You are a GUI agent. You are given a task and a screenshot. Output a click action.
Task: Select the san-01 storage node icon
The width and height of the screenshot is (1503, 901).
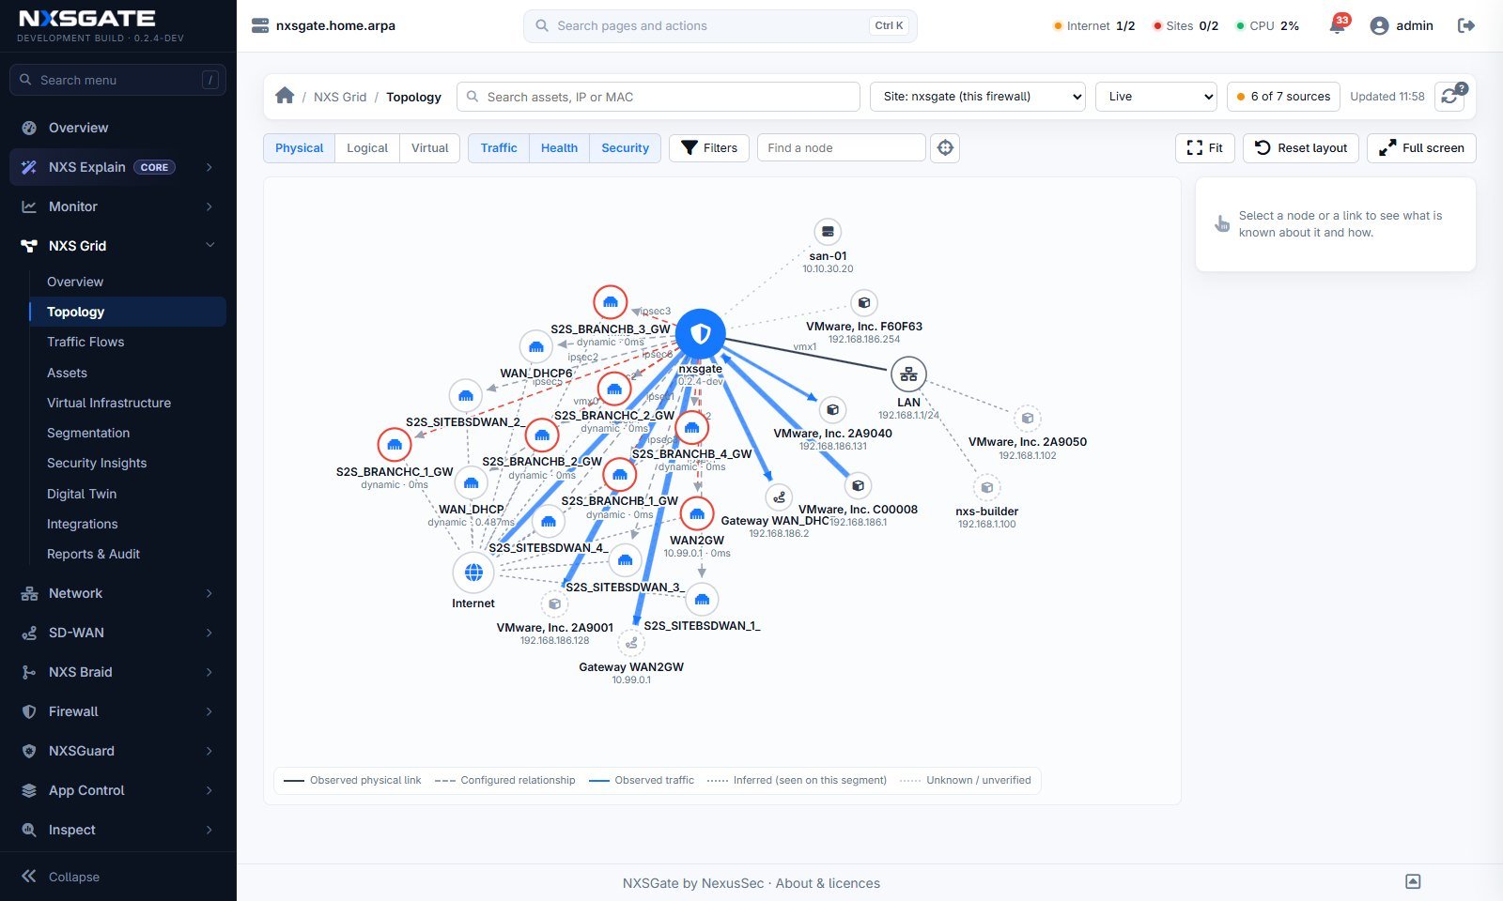click(x=828, y=231)
